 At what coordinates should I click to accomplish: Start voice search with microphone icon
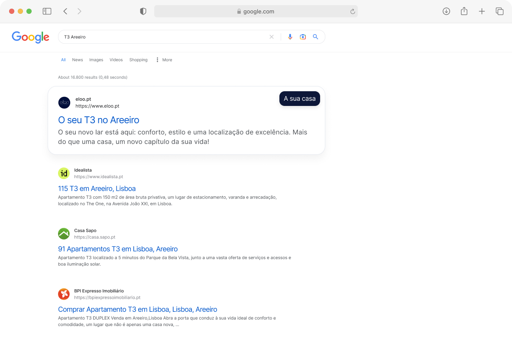click(290, 37)
